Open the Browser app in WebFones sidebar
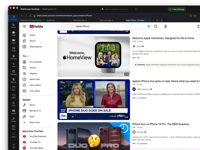Screen dimensions: 200x150 (x=13, y=18)
